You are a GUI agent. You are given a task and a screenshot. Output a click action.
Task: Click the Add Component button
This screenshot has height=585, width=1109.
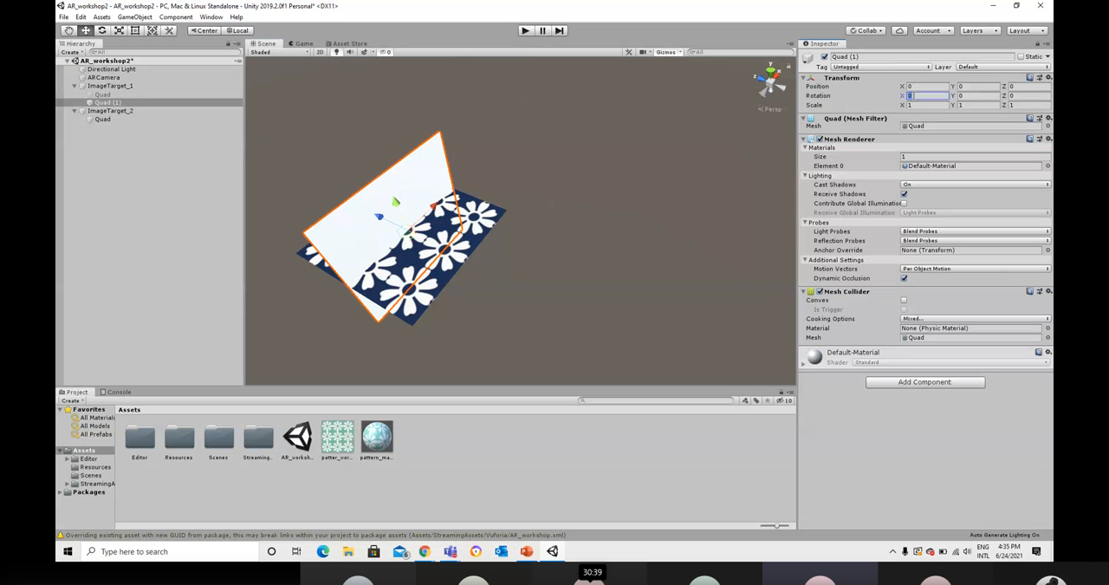924,382
